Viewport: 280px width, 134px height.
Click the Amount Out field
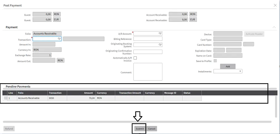pos(44,60)
